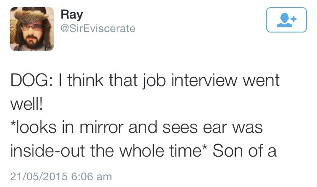Click the time '6:06 am' below the tweet

point(95,175)
